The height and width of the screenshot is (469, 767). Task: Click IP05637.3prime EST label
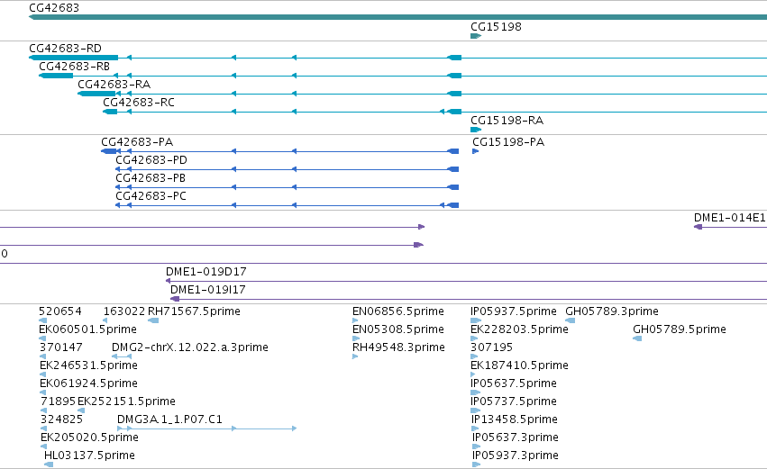pyautogui.click(x=516, y=437)
